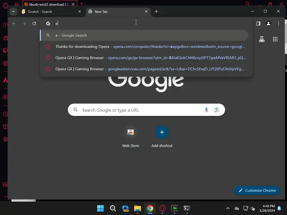This screenshot has height=215, width=287.
Task: Open terminal app in taskbar
Action: click(x=187, y=208)
